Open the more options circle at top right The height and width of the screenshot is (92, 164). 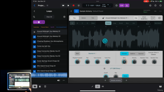[160, 6]
